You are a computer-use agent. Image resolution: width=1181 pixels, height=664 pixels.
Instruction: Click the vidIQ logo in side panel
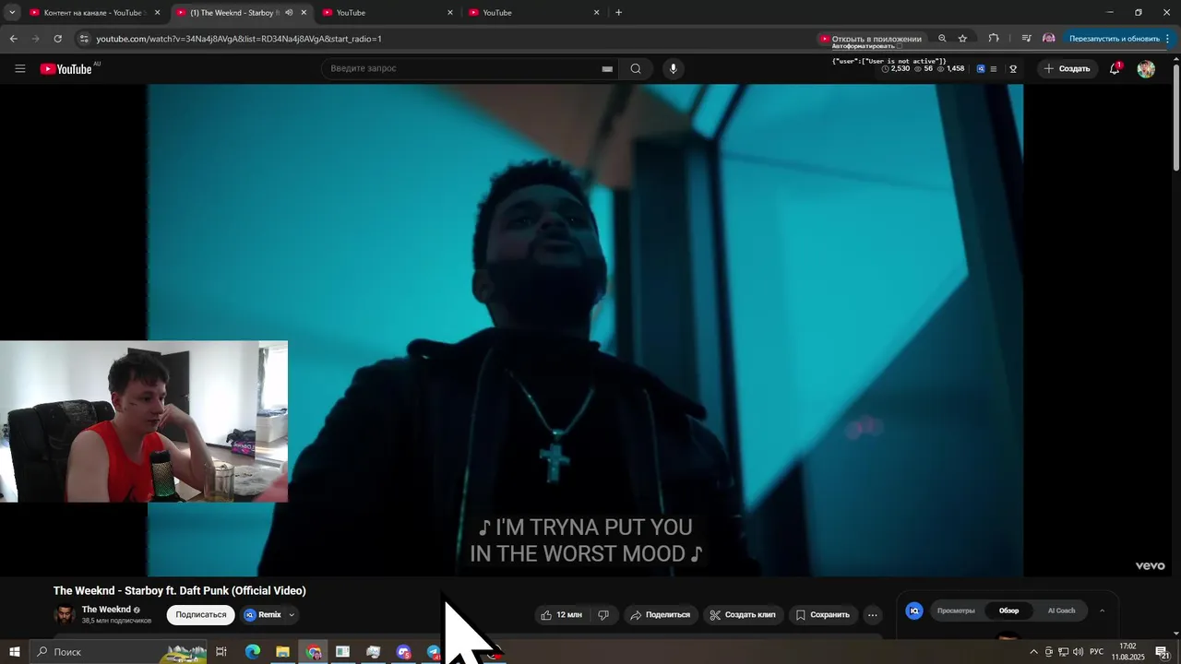(914, 611)
